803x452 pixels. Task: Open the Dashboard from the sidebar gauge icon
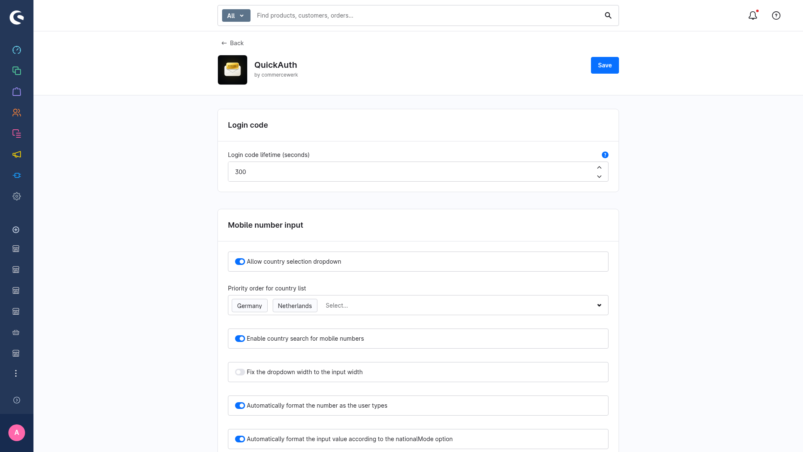[17, 50]
